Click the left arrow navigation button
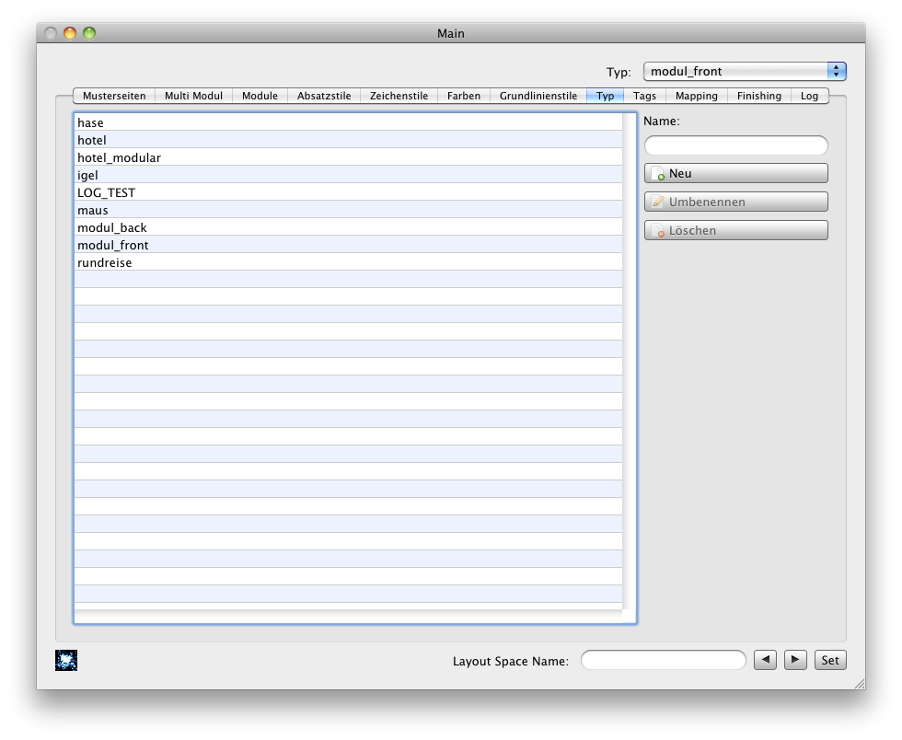 click(765, 660)
